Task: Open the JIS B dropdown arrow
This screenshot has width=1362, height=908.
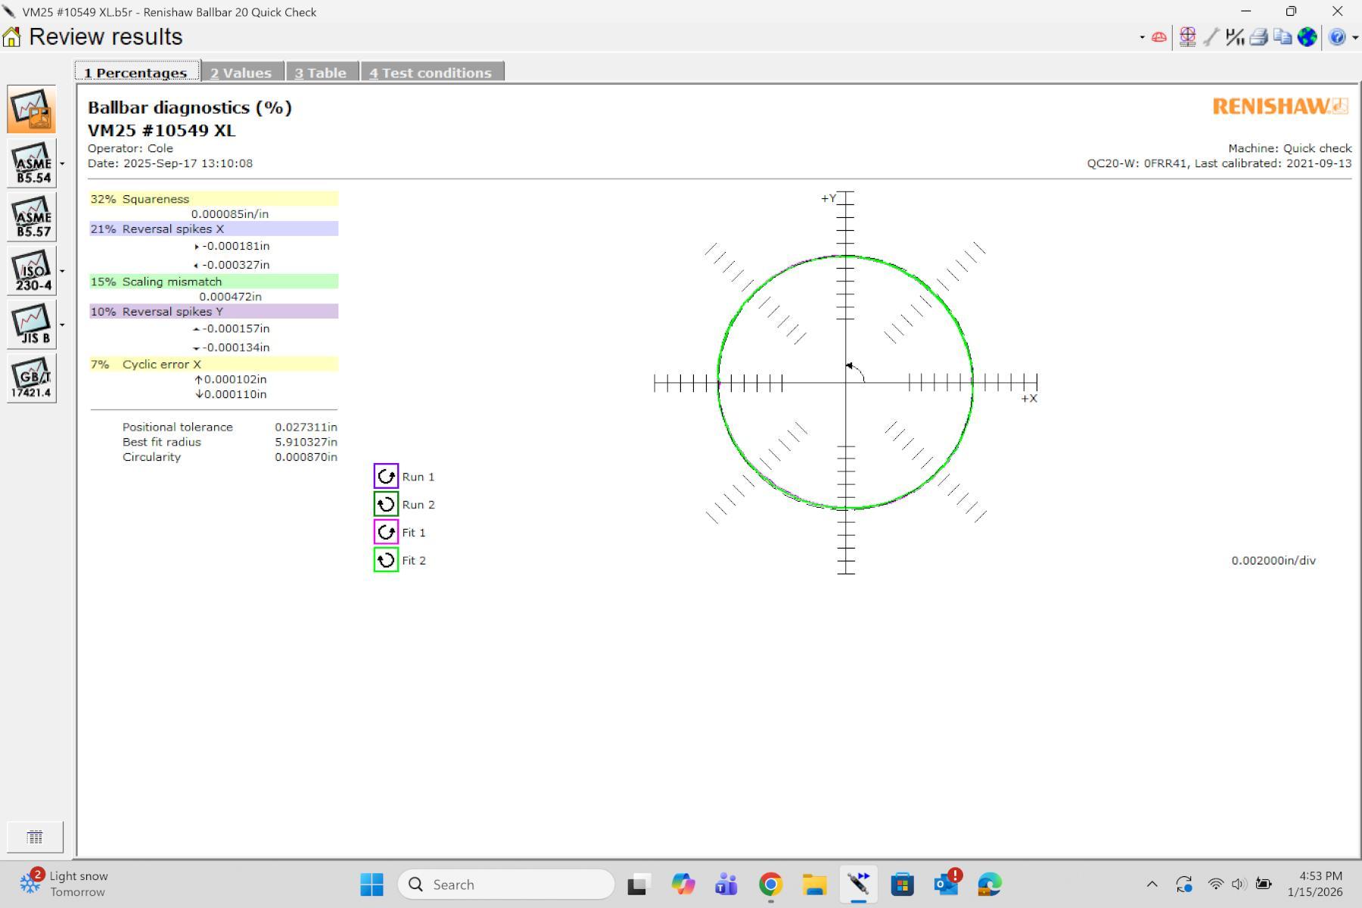Action: coord(62,325)
